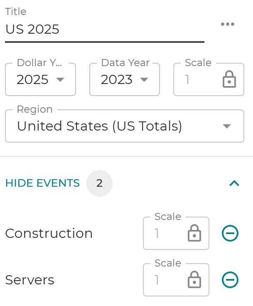
Task: Open the Data Year dropdown
Action: [125, 79]
